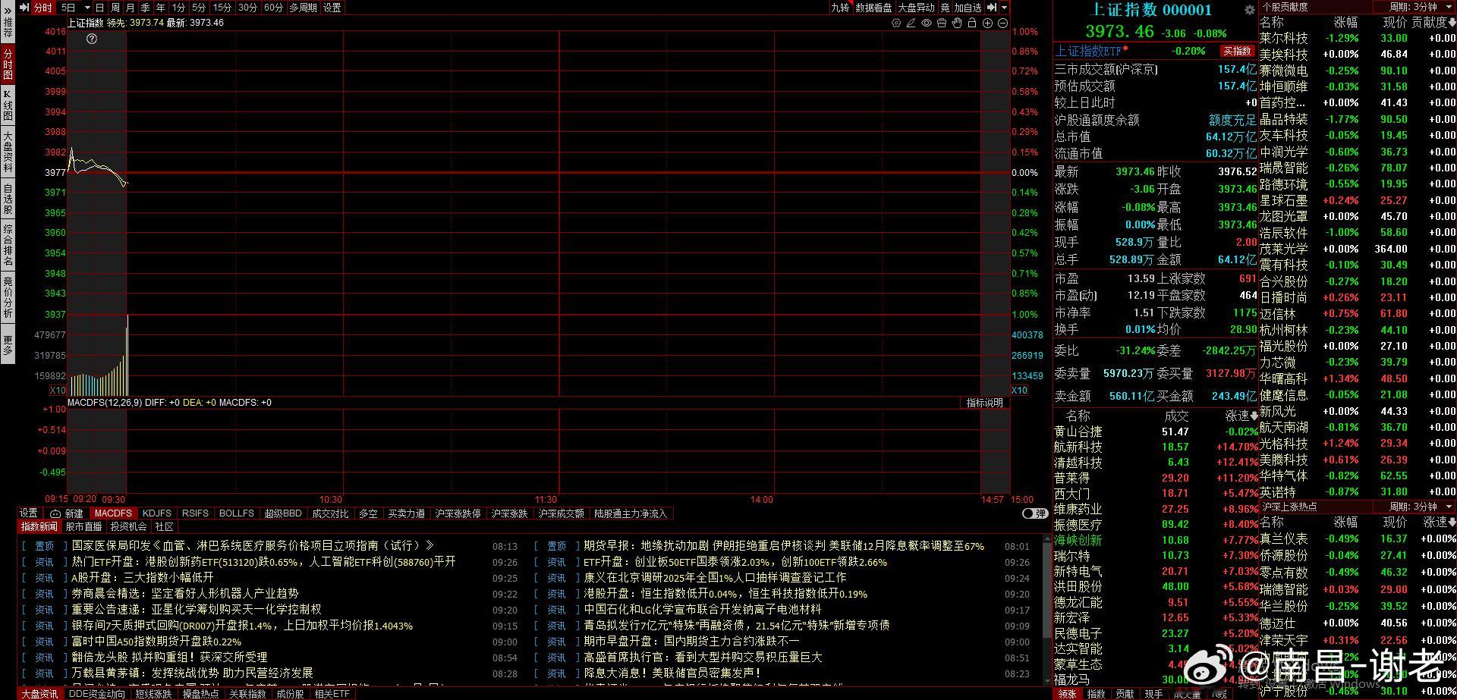Click the panel arrow icon next to 加自选
Viewport: 1457px width, 700px height.
pyautogui.click(x=991, y=8)
